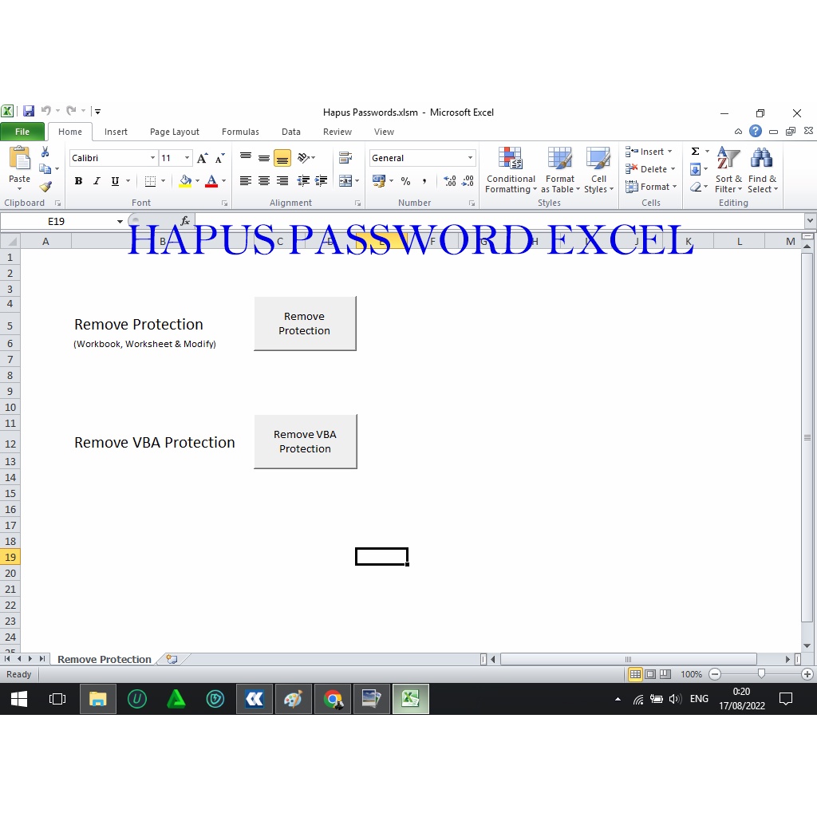
Task: Open the Page Layout ribbon tab
Action: (174, 132)
